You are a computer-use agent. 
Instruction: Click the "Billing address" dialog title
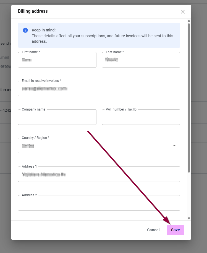(33, 11)
